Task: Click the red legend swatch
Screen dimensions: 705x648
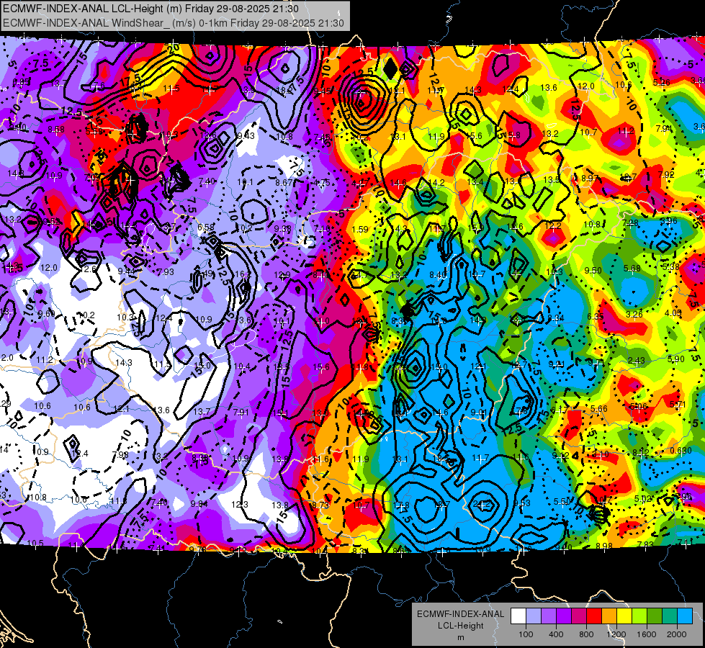Action: coord(594,616)
